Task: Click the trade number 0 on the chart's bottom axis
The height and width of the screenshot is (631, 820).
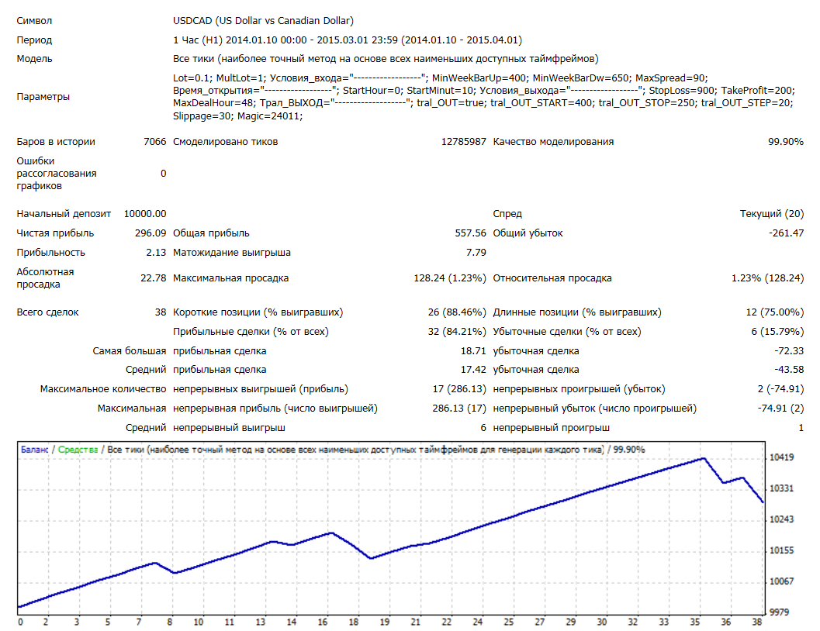Action: [20, 622]
